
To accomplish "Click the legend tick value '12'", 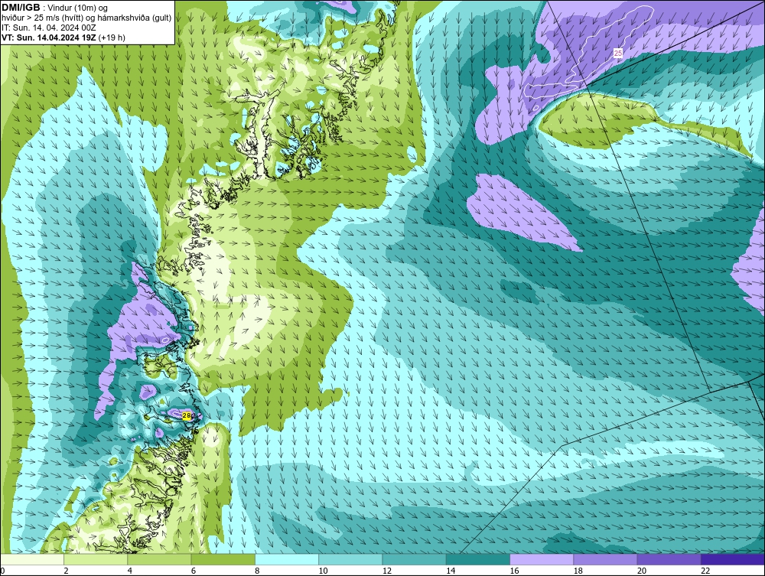I will pyautogui.click(x=387, y=571).
